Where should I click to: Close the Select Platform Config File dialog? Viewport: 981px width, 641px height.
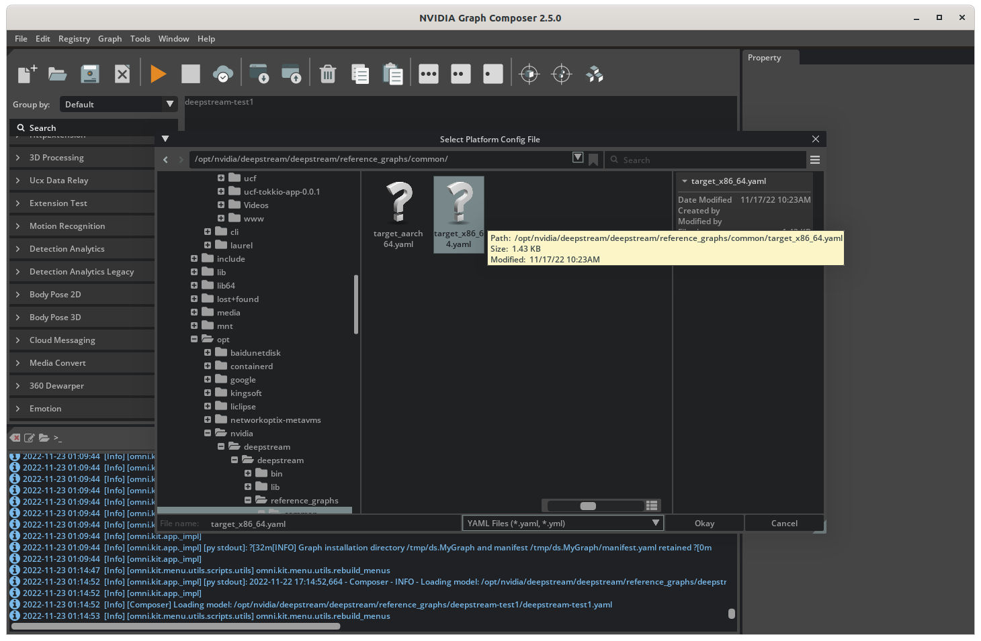[x=816, y=139]
